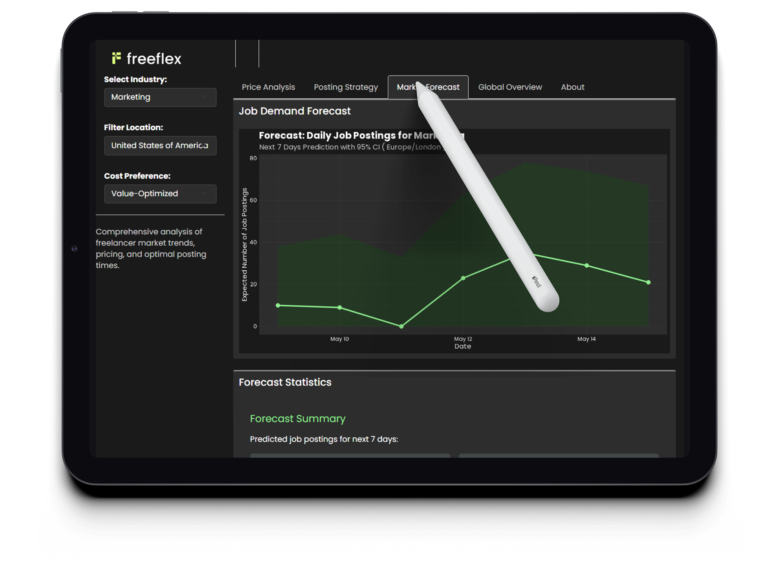Viewport: 763px width, 572px height.
Task: Open the About tab
Action: [572, 87]
